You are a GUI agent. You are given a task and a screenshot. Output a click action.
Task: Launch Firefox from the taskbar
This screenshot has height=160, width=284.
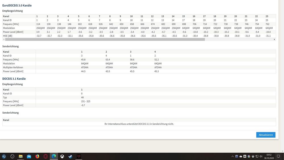pos(37,156)
